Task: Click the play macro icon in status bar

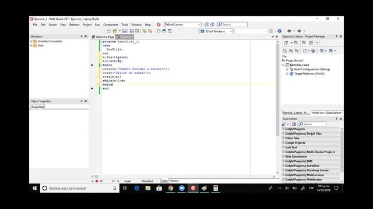Action: 93,181
